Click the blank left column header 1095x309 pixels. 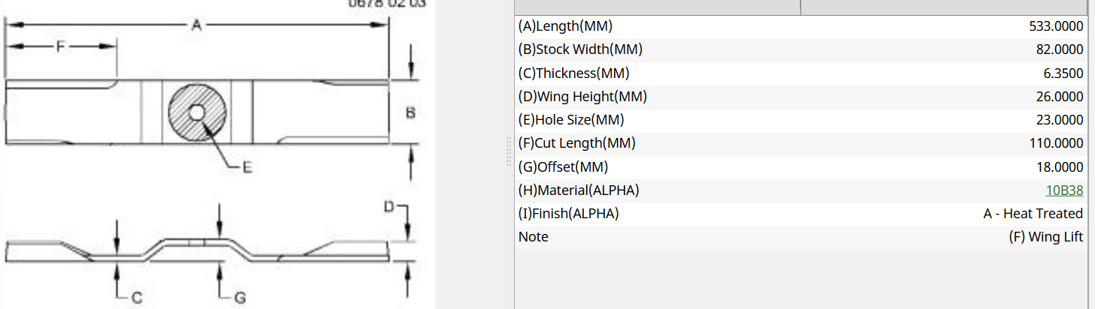click(x=658, y=7)
